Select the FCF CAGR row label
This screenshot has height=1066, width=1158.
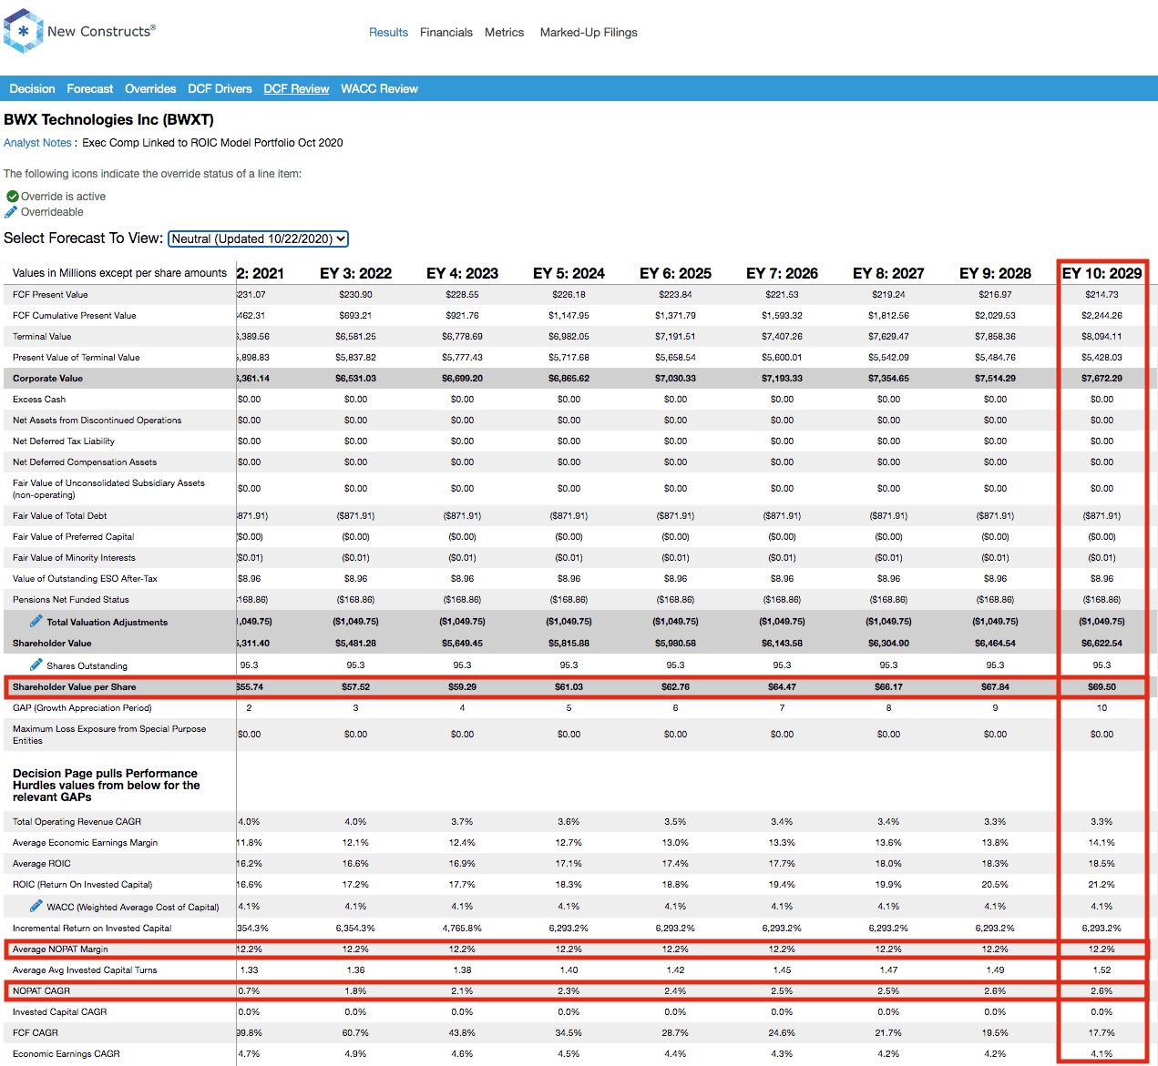35,1033
